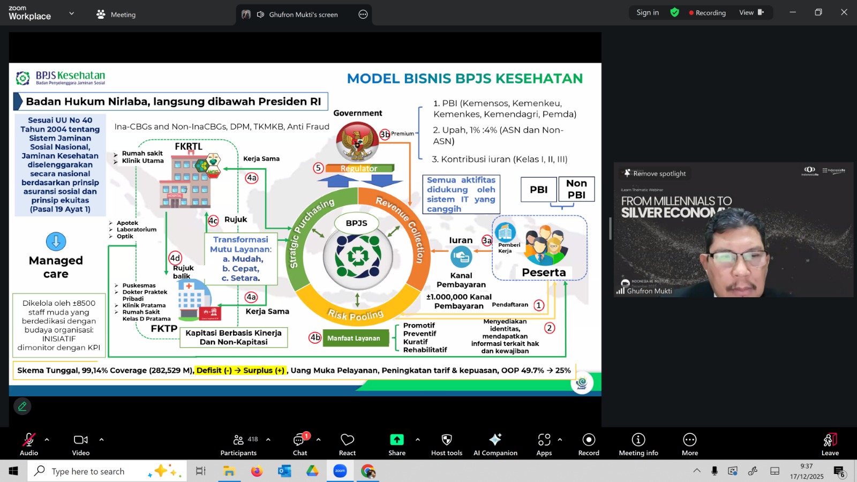Open Zoom Workplace dropdown chevron
This screenshot has height=482, width=857.
click(72, 13)
